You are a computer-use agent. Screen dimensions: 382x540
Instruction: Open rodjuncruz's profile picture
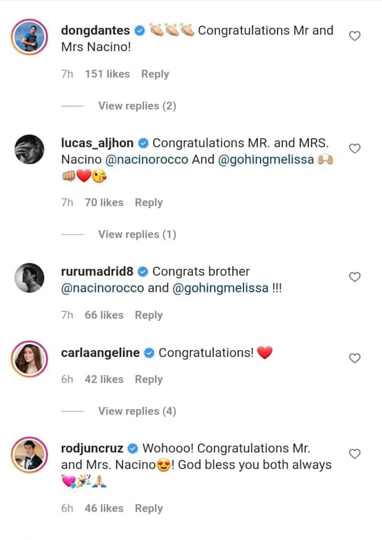point(29,455)
